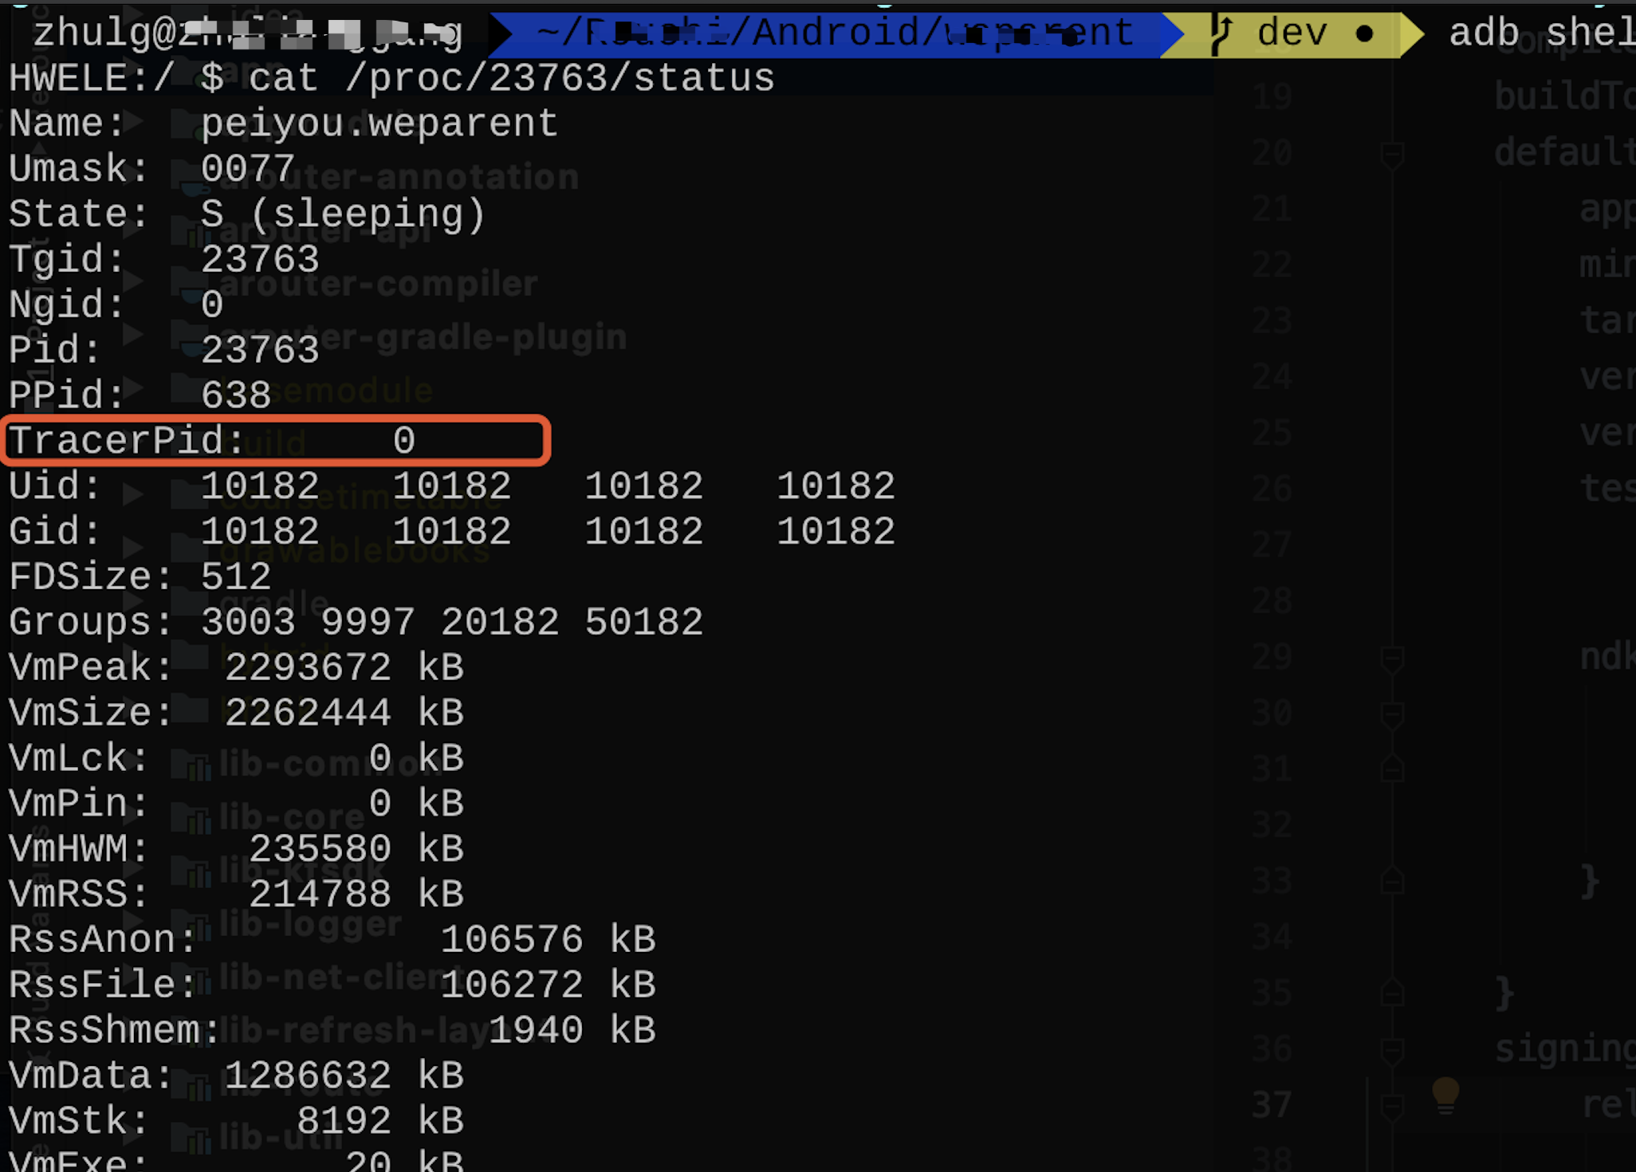
Task: Click the blue Android path segment in prompt
Action: pyautogui.click(x=833, y=33)
